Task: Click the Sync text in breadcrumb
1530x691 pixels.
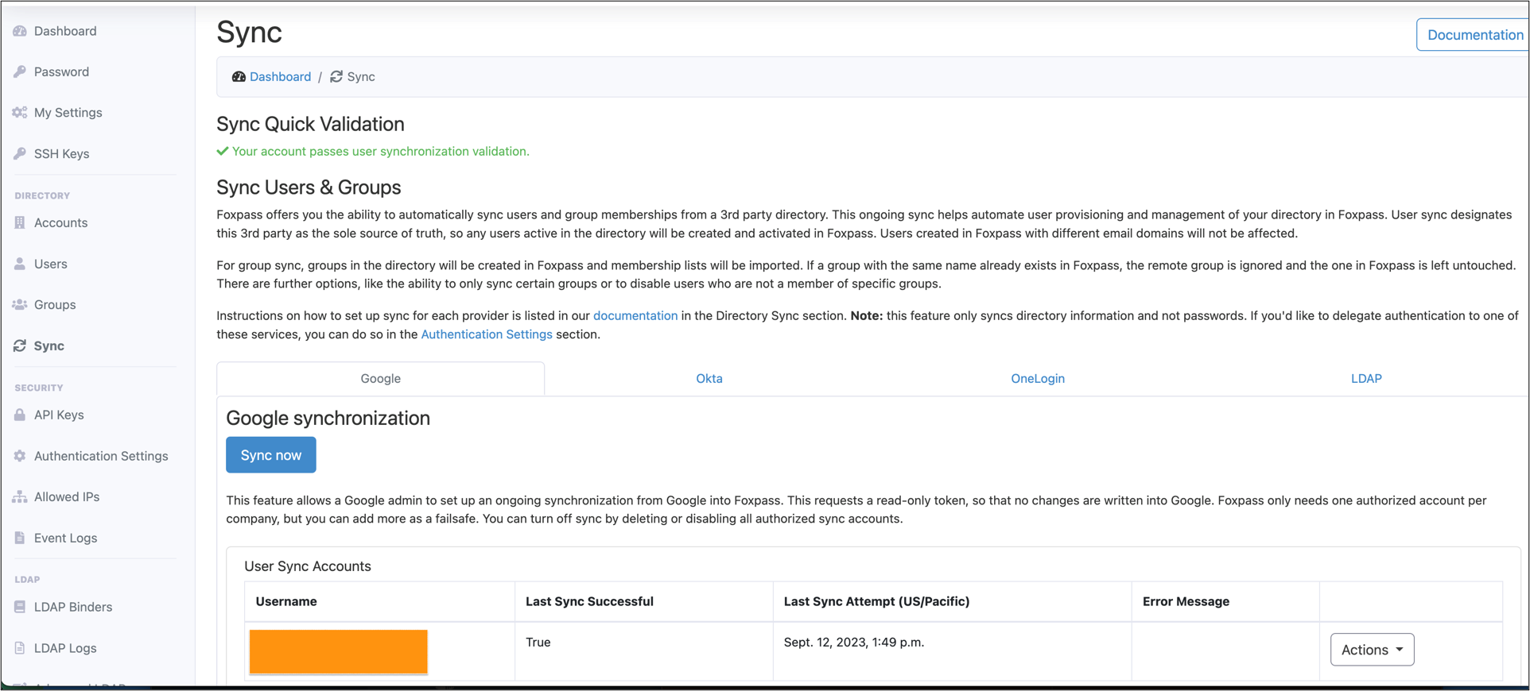Action: [x=361, y=77]
